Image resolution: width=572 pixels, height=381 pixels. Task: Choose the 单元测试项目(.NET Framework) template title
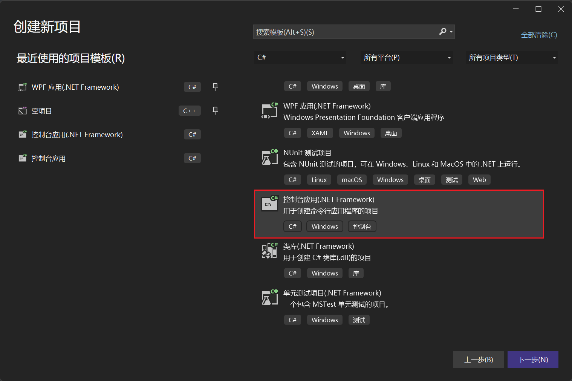click(332, 293)
